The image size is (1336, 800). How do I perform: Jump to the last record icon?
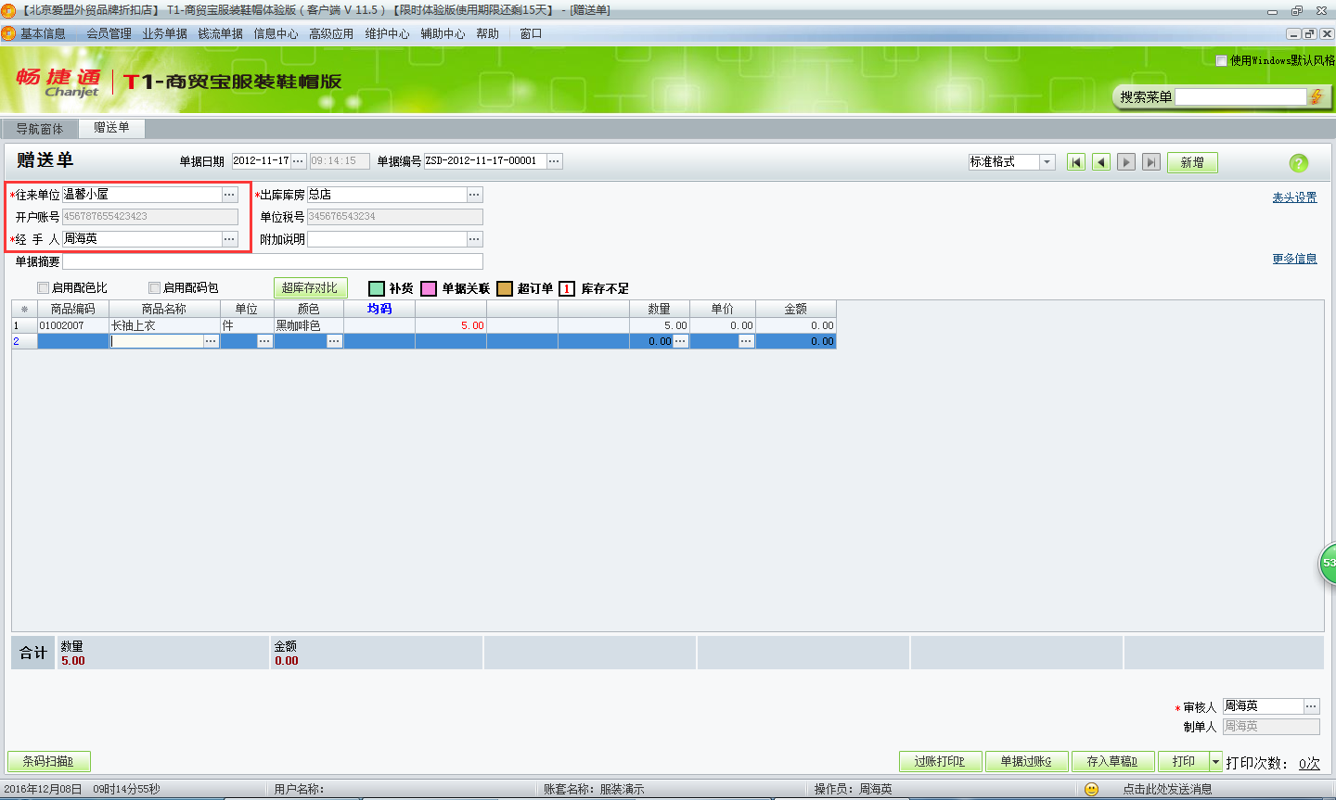(1151, 162)
